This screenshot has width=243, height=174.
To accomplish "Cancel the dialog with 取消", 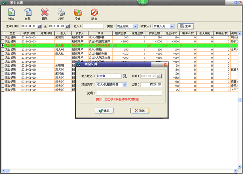I will point(140,111).
